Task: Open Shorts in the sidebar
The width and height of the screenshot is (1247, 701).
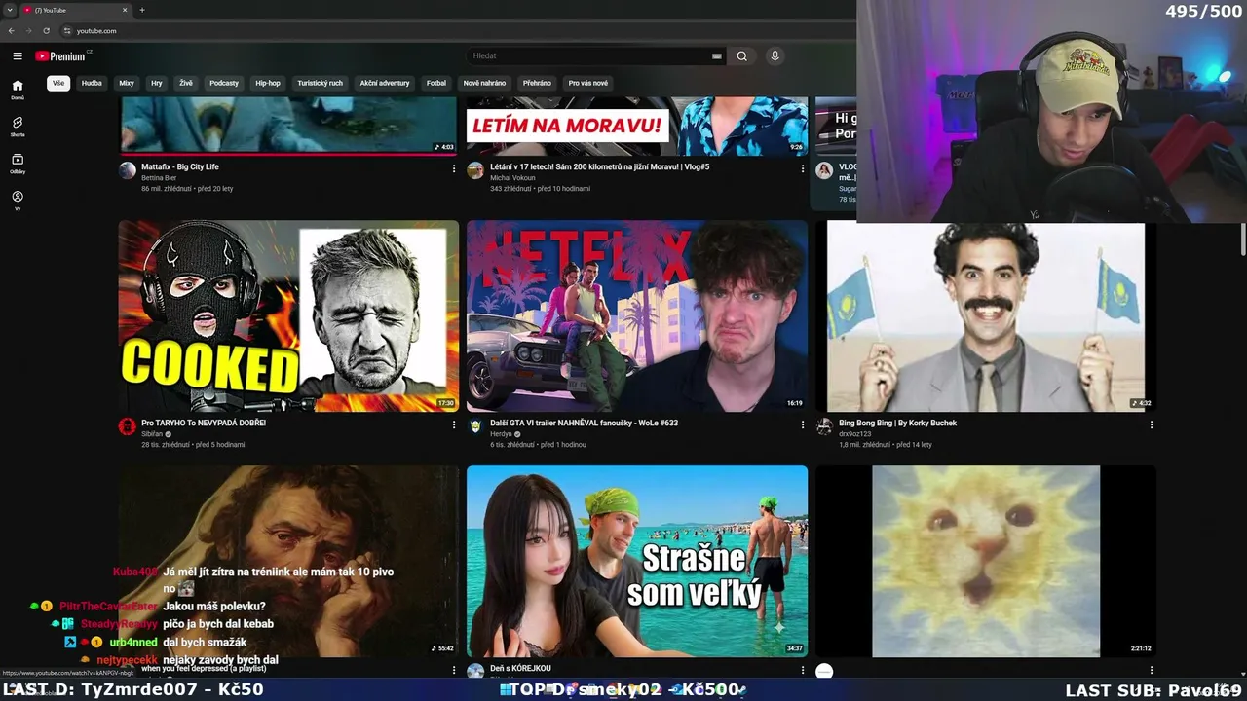Action: pos(18,127)
